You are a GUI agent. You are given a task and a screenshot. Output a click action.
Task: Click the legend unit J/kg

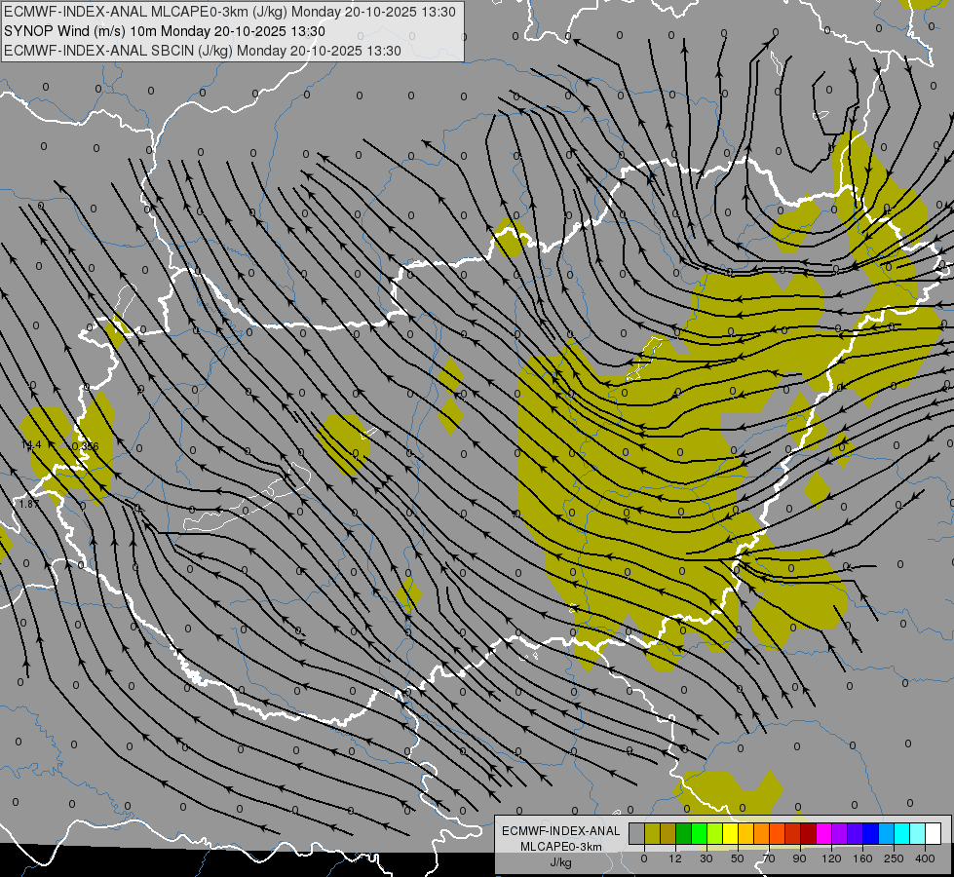coord(561,862)
